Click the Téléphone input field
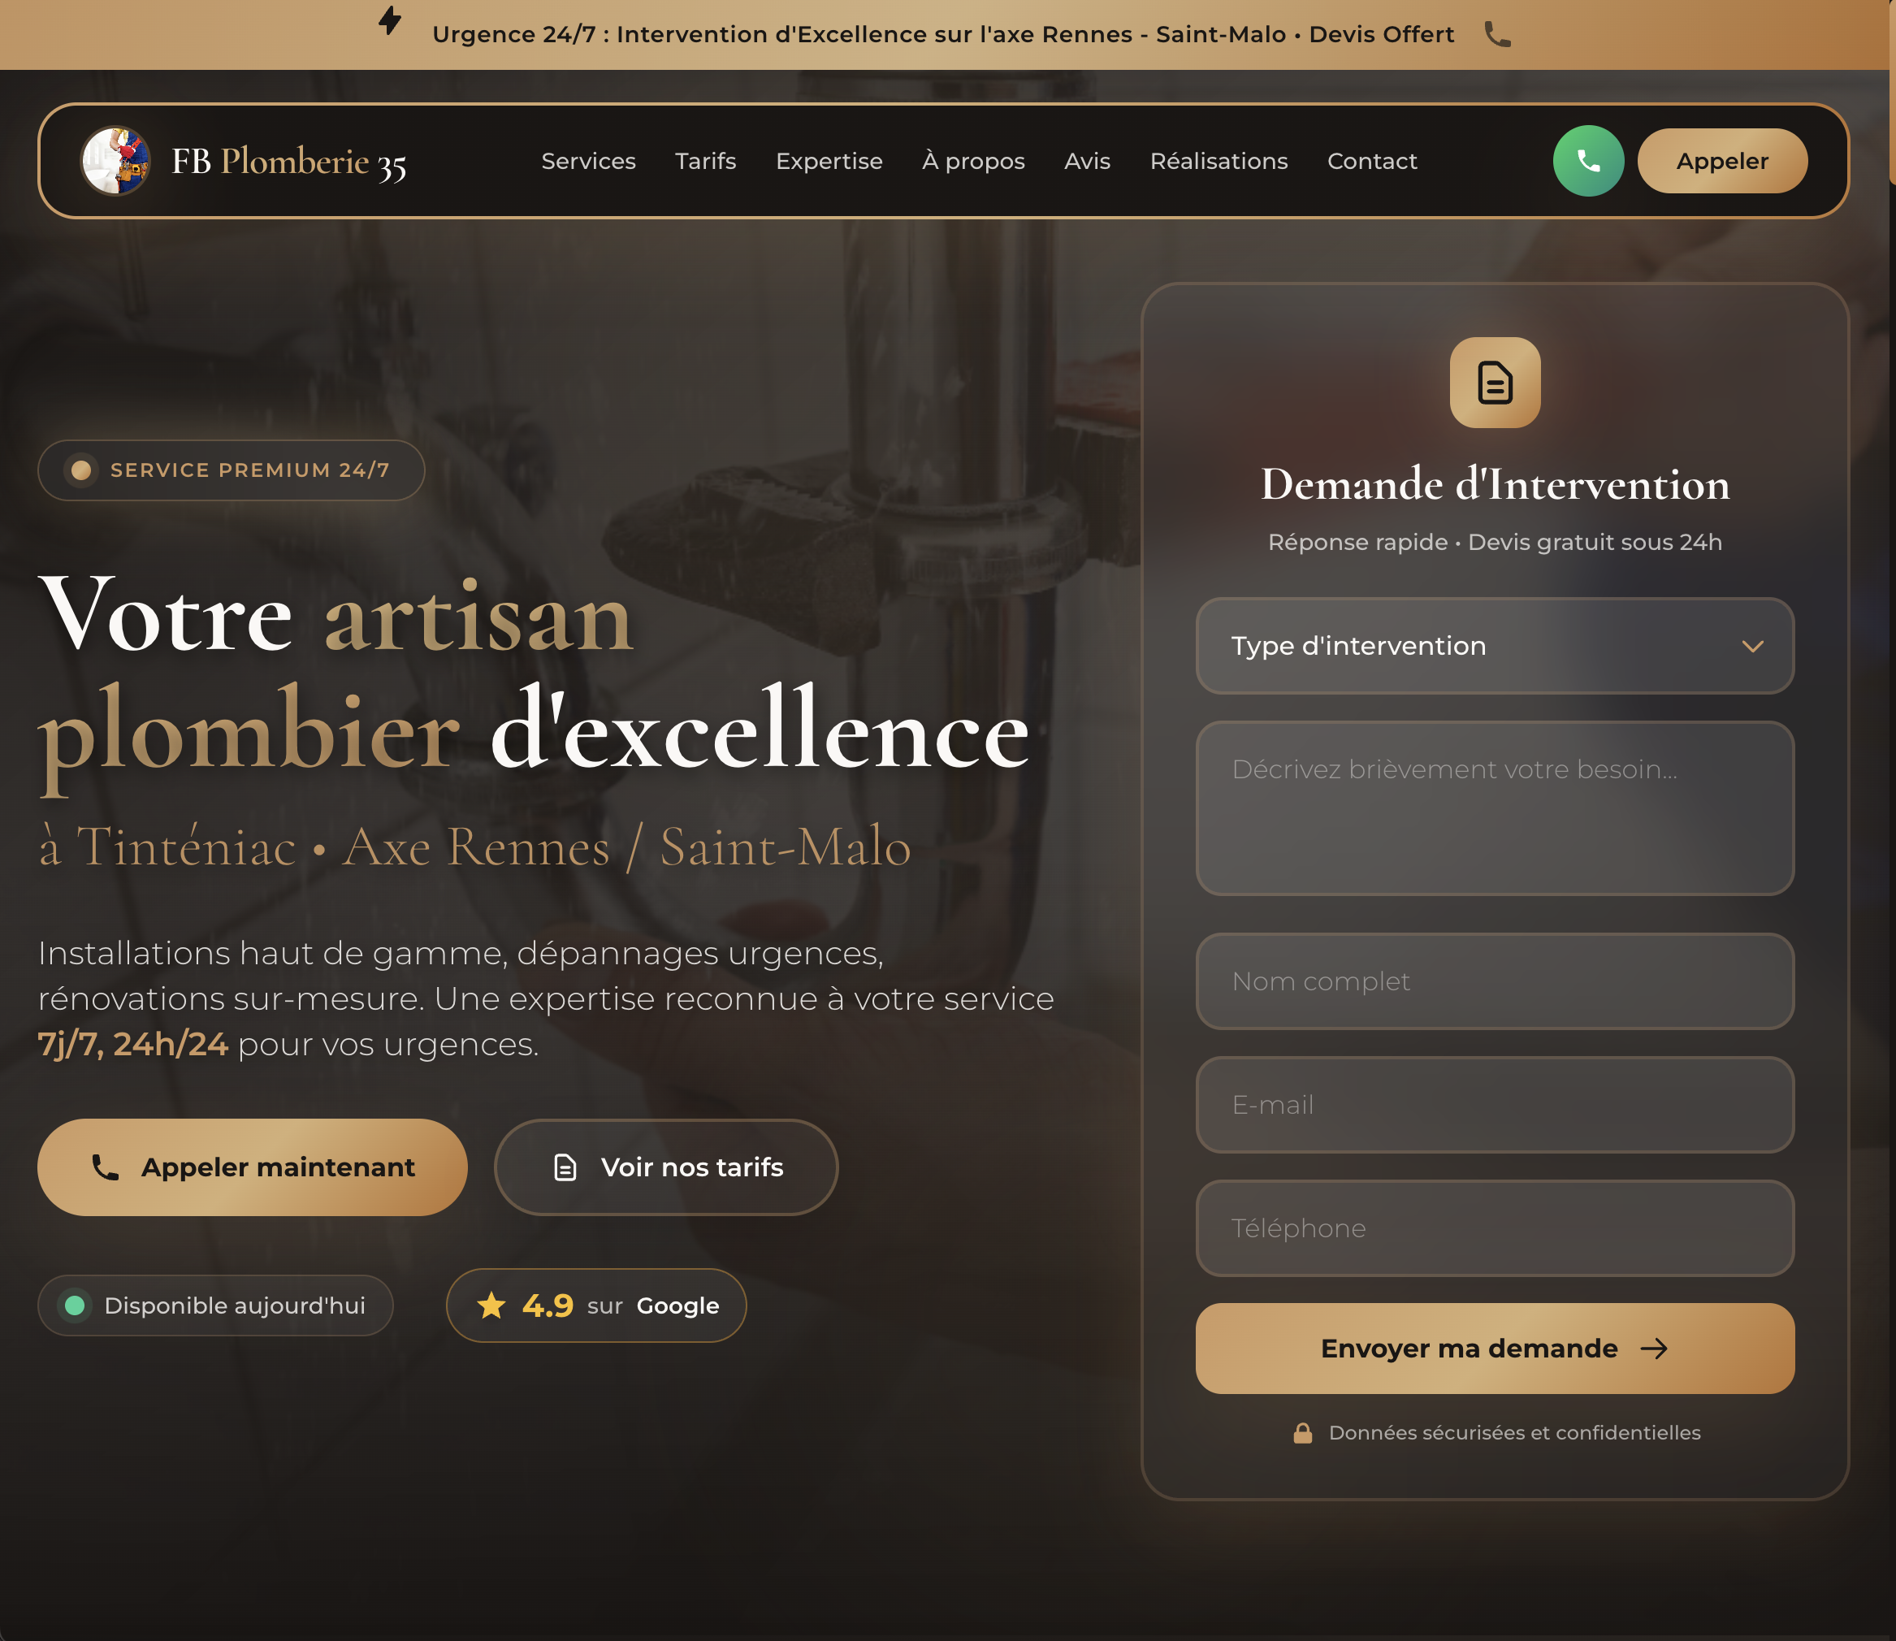The height and width of the screenshot is (1641, 1896). pyautogui.click(x=1494, y=1228)
